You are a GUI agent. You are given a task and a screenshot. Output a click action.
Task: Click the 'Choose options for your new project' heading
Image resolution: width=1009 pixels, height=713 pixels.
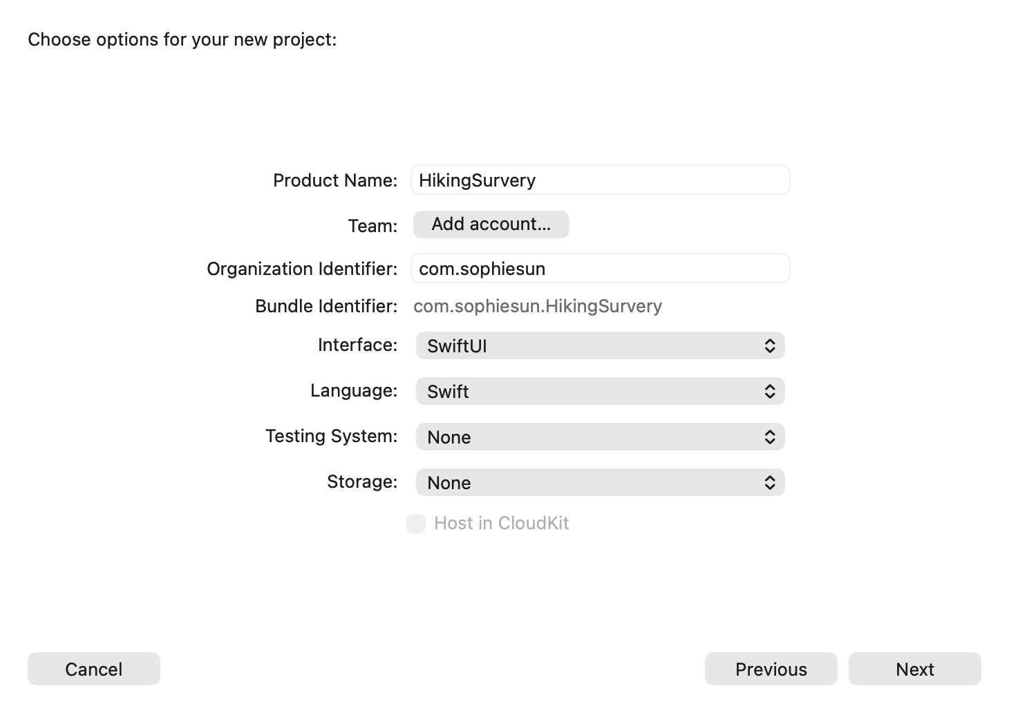(x=182, y=39)
